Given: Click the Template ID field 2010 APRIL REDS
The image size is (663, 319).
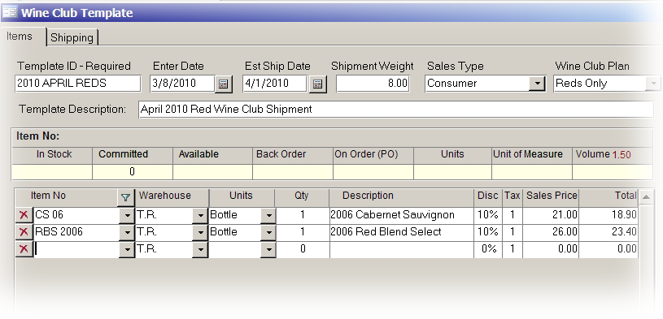Looking at the screenshot, I should [78, 84].
